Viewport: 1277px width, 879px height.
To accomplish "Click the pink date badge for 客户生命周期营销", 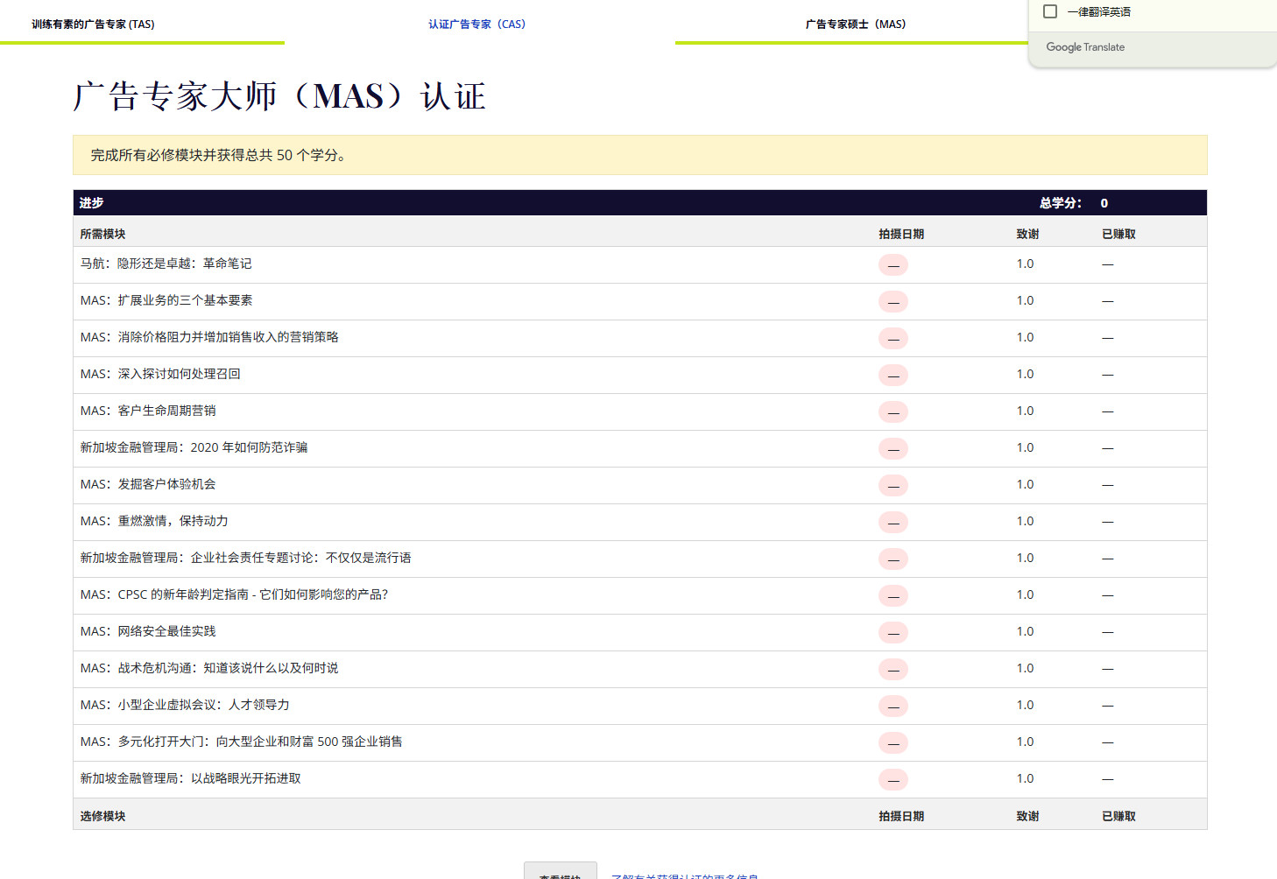I will 892,412.
